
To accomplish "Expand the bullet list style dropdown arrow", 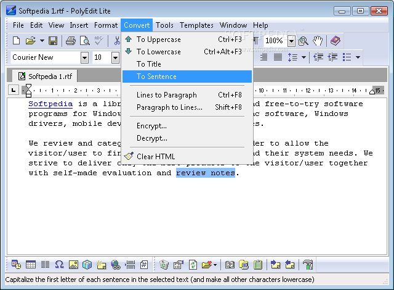I will click(x=358, y=57).
